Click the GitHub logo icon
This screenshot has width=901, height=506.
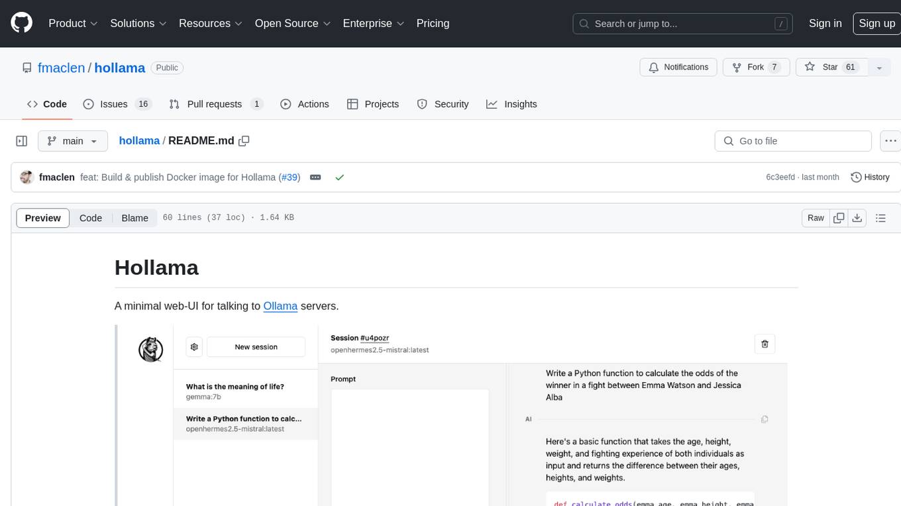click(x=21, y=23)
